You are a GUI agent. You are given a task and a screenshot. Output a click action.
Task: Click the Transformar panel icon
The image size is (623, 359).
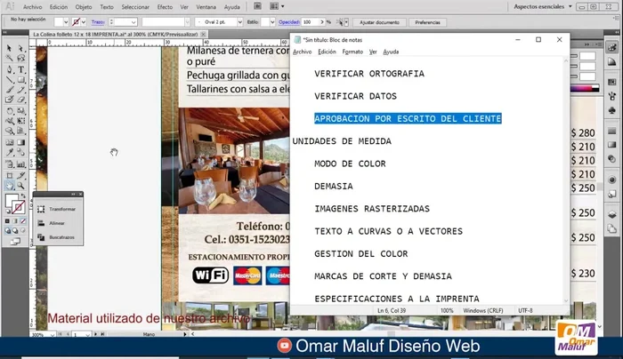click(x=43, y=209)
